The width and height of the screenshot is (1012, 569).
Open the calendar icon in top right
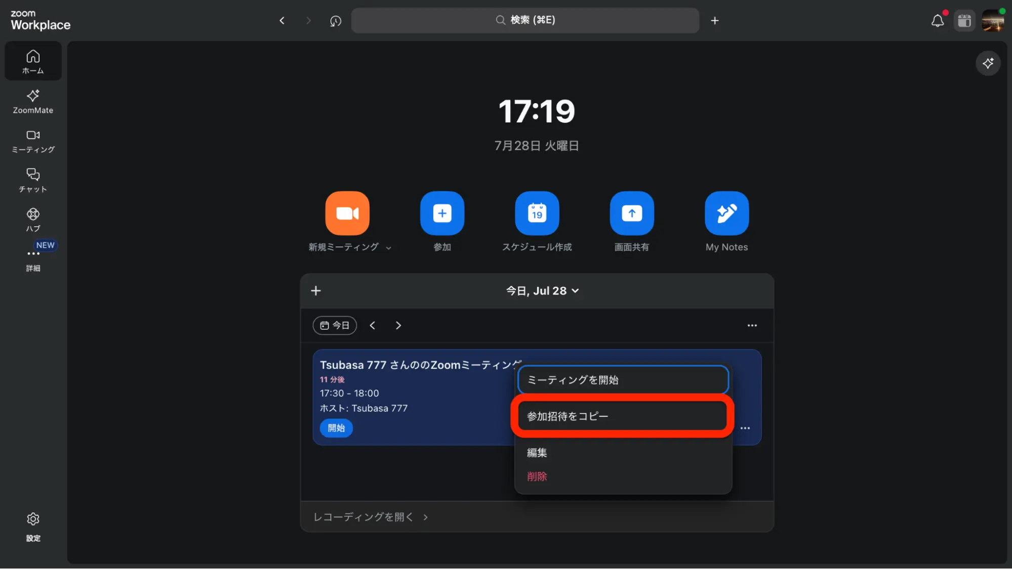pyautogui.click(x=964, y=21)
